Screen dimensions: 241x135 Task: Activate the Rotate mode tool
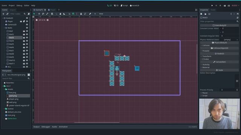(x=43, y=14)
